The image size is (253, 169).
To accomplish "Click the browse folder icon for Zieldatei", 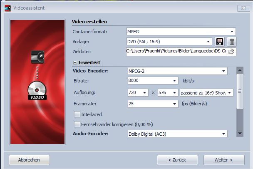I will [x=232, y=52].
